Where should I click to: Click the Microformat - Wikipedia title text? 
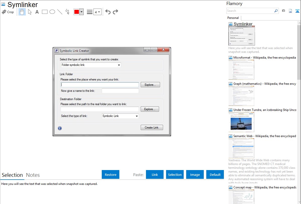[265, 58]
